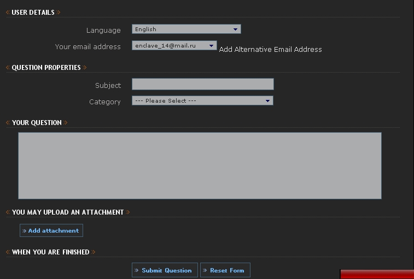This screenshot has width=414, height=279.
Task: Click the double-chevron icon on Add attachment
Action: 24,231
